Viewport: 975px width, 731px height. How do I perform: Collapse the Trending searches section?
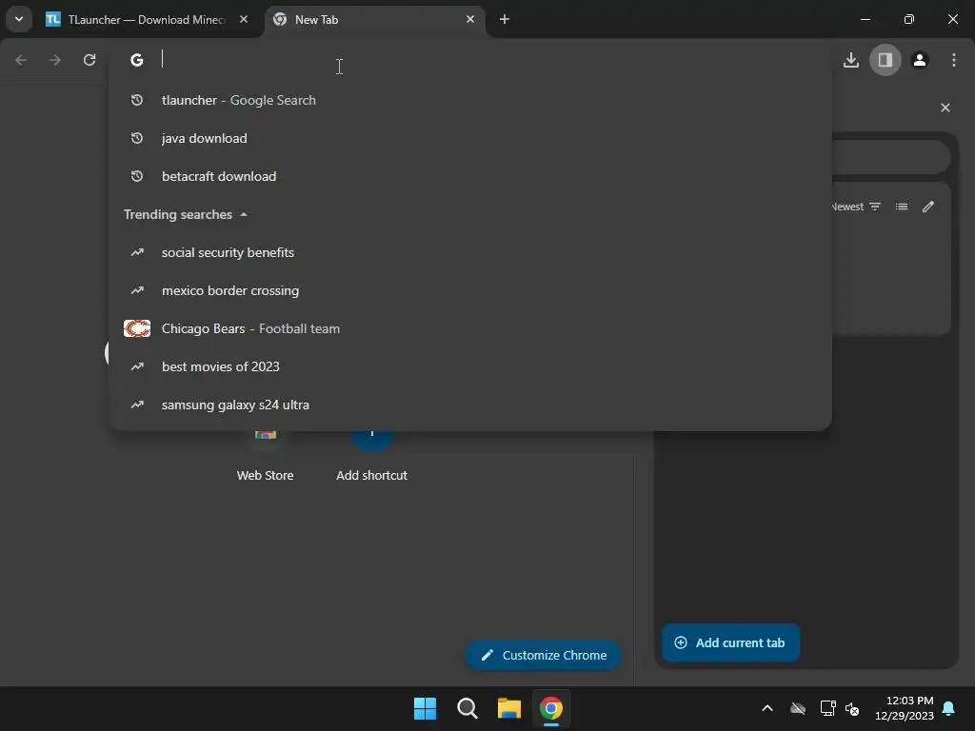point(186,214)
